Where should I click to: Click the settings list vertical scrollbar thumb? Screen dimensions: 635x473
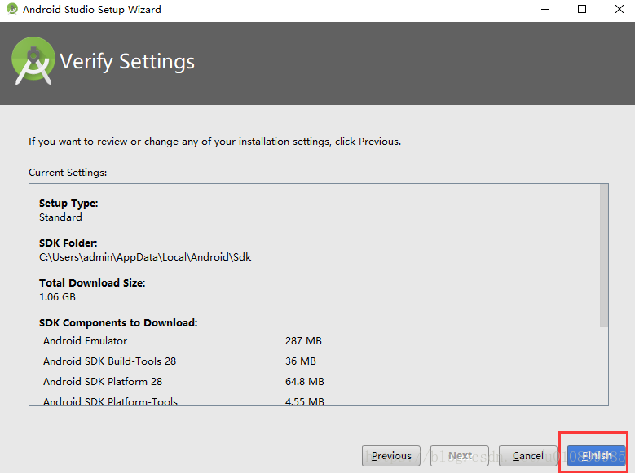pos(604,256)
